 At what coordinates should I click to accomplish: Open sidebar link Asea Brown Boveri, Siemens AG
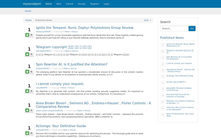[x=180, y=71]
